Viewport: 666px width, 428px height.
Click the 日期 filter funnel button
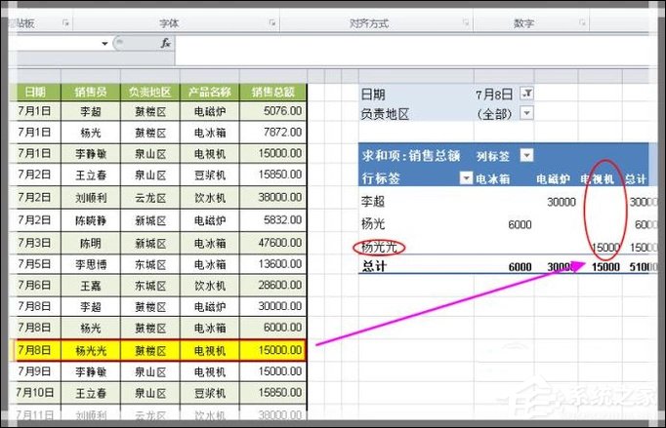coord(527,94)
